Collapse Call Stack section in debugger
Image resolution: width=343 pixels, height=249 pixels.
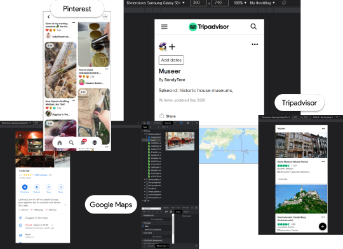pyautogui.click(x=157, y=233)
